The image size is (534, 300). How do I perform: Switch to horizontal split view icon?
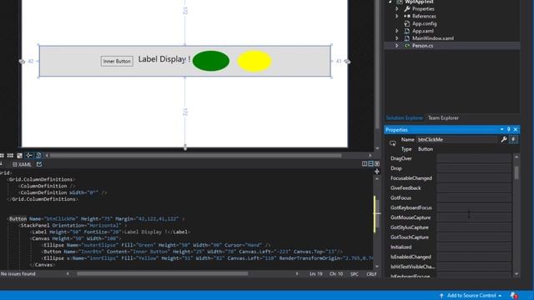(370, 163)
